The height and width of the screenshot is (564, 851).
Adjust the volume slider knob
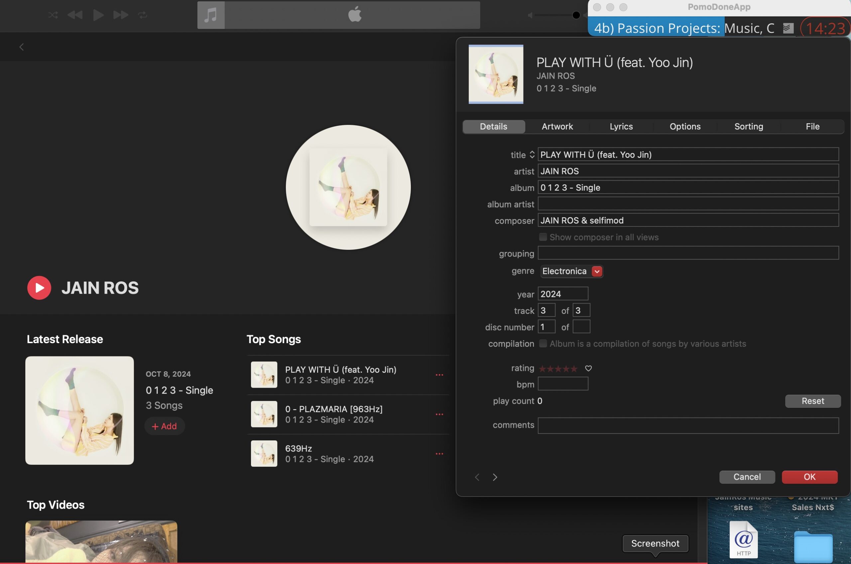coord(576,15)
